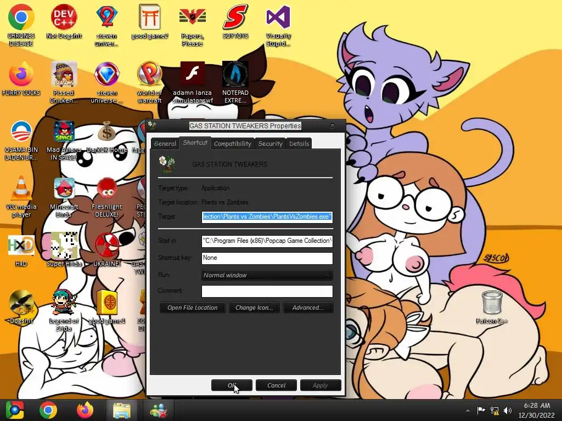
Task: Open the Advanced... shortcut options
Action: (308, 308)
